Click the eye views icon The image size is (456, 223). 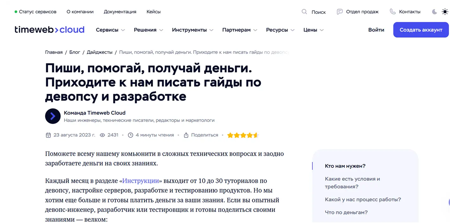(102, 135)
